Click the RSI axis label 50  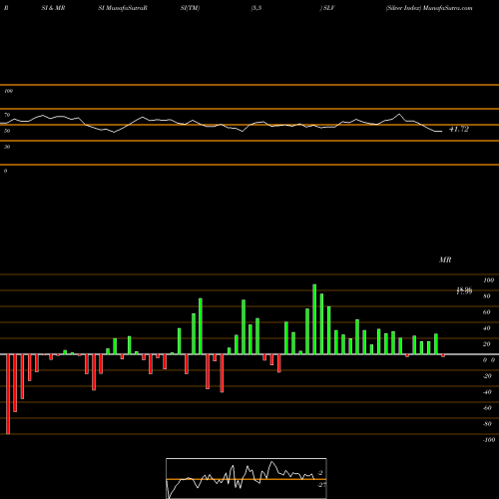coord(7,131)
